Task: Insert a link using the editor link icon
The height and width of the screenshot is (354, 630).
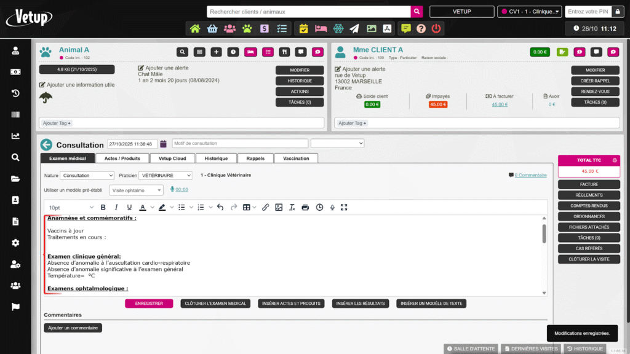Action: 265,208
